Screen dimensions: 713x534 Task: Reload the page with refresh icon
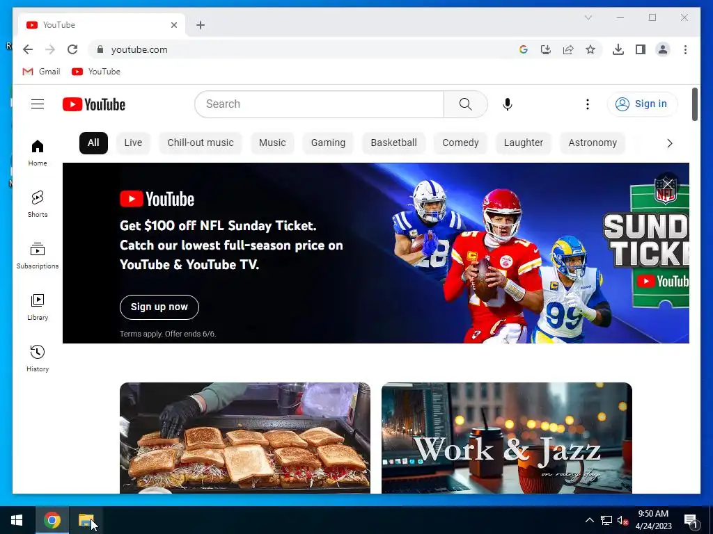pyautogui.click(x=72, y=49)
